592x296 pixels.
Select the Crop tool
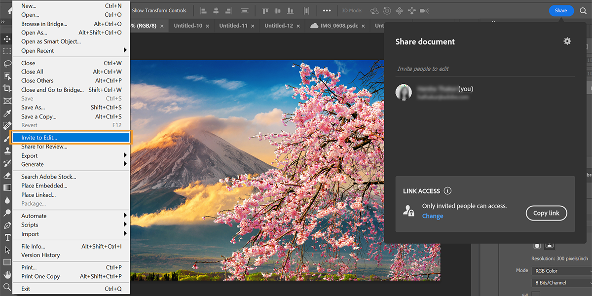coord(7,88)
